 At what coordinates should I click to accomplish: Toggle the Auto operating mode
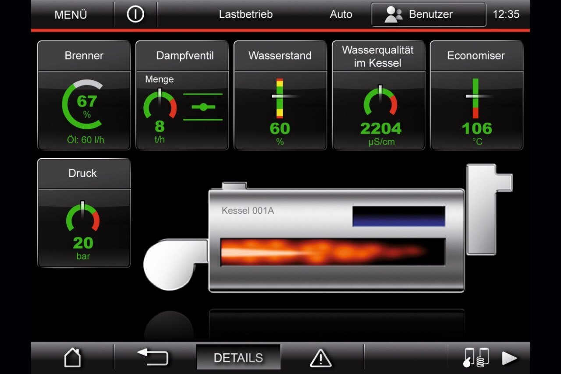(341, 14)
